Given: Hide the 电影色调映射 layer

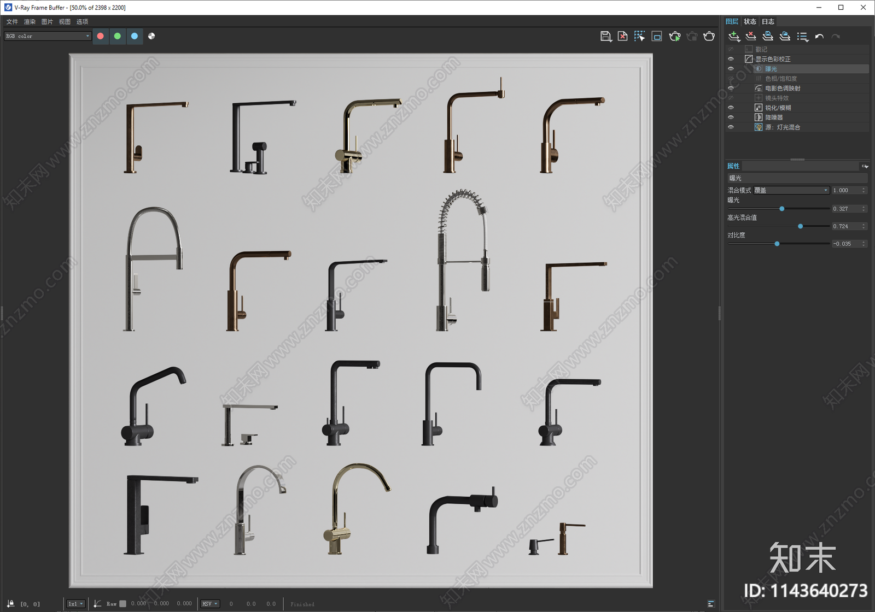Looking at the screenshot, I should click(x=731, y=89).
